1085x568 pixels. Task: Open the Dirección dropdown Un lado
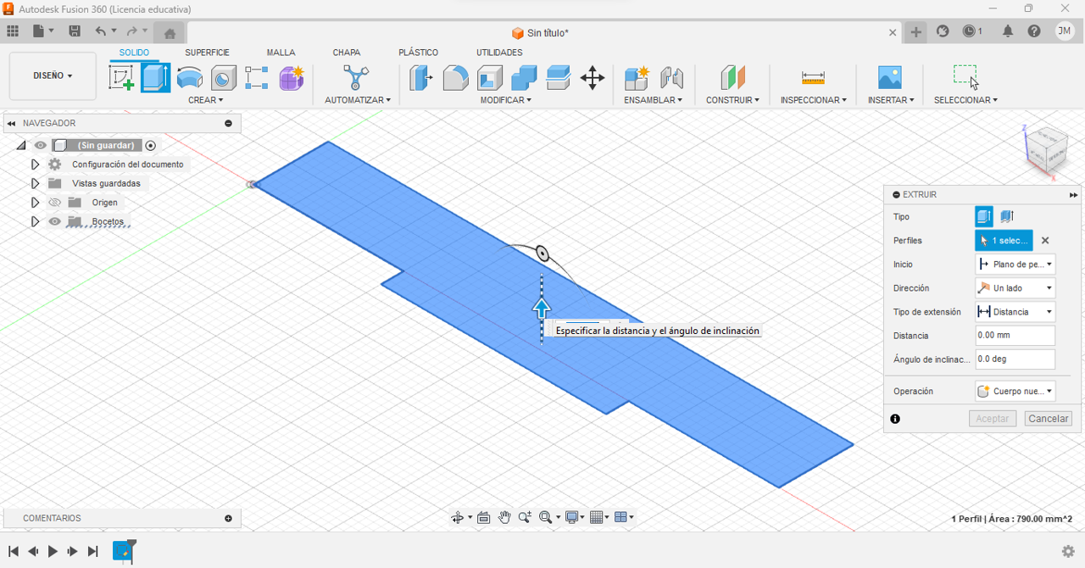(x=1015, y=288)
